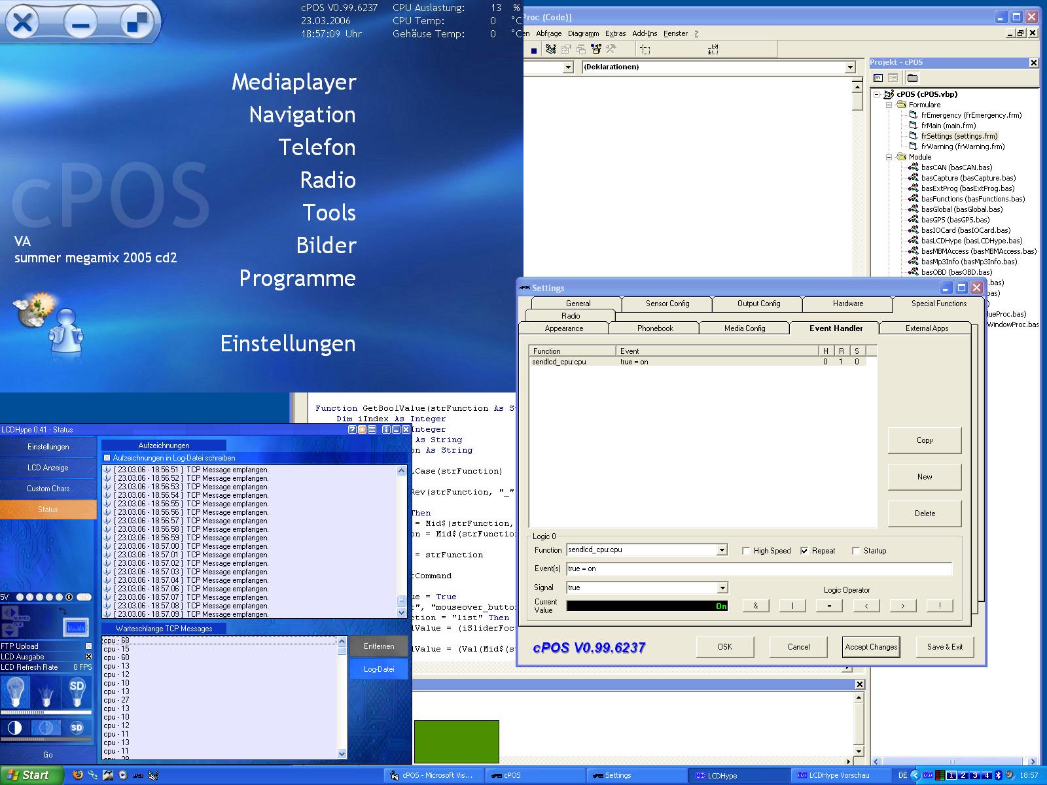The height and width of the screenshot is (785, 1047).
Task: Uncheck the Repeat checkbox
Action: (804, 551)
